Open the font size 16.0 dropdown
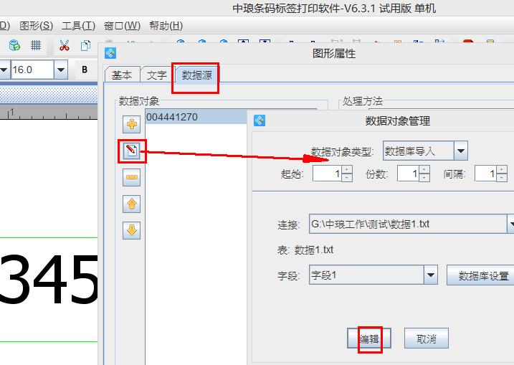 point(60,70)
